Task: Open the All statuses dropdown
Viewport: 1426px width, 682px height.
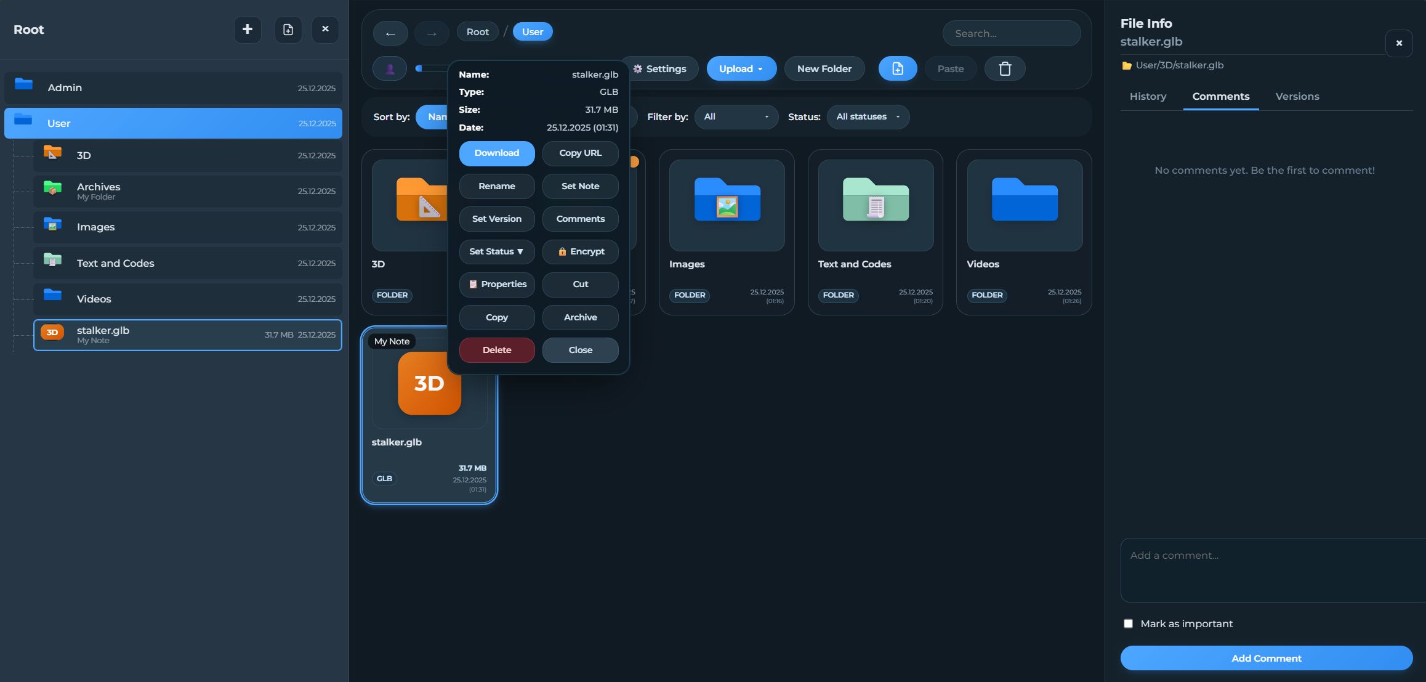Action: (x=868, y=116)
